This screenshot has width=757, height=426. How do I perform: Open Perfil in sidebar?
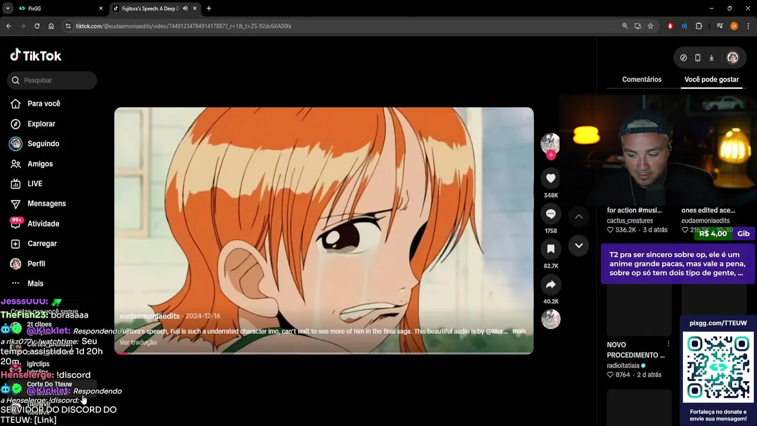coord(36,263)
